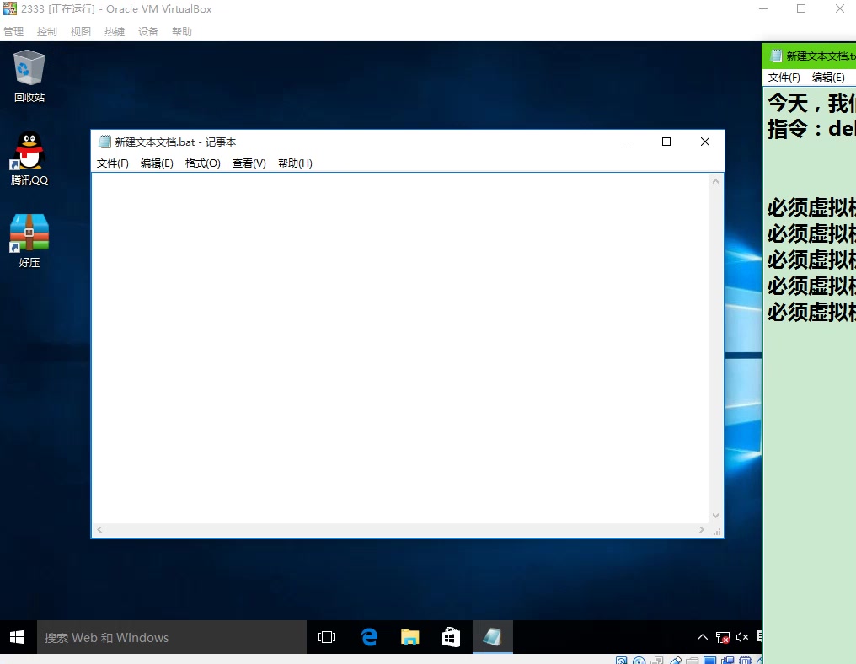
Task: Click the VirtualBox display status icon
Action: point(709,660)
